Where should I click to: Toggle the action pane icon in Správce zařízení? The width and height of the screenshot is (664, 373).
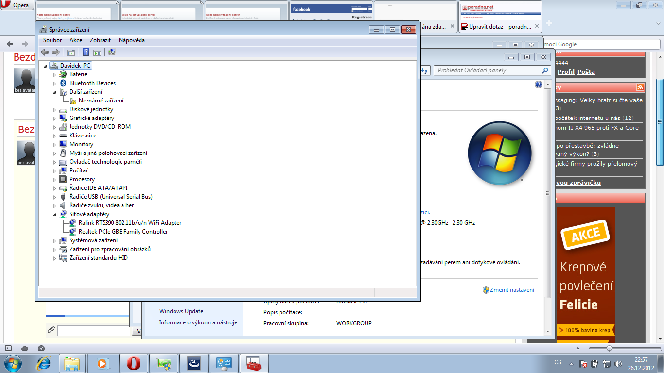click(97, 52)
